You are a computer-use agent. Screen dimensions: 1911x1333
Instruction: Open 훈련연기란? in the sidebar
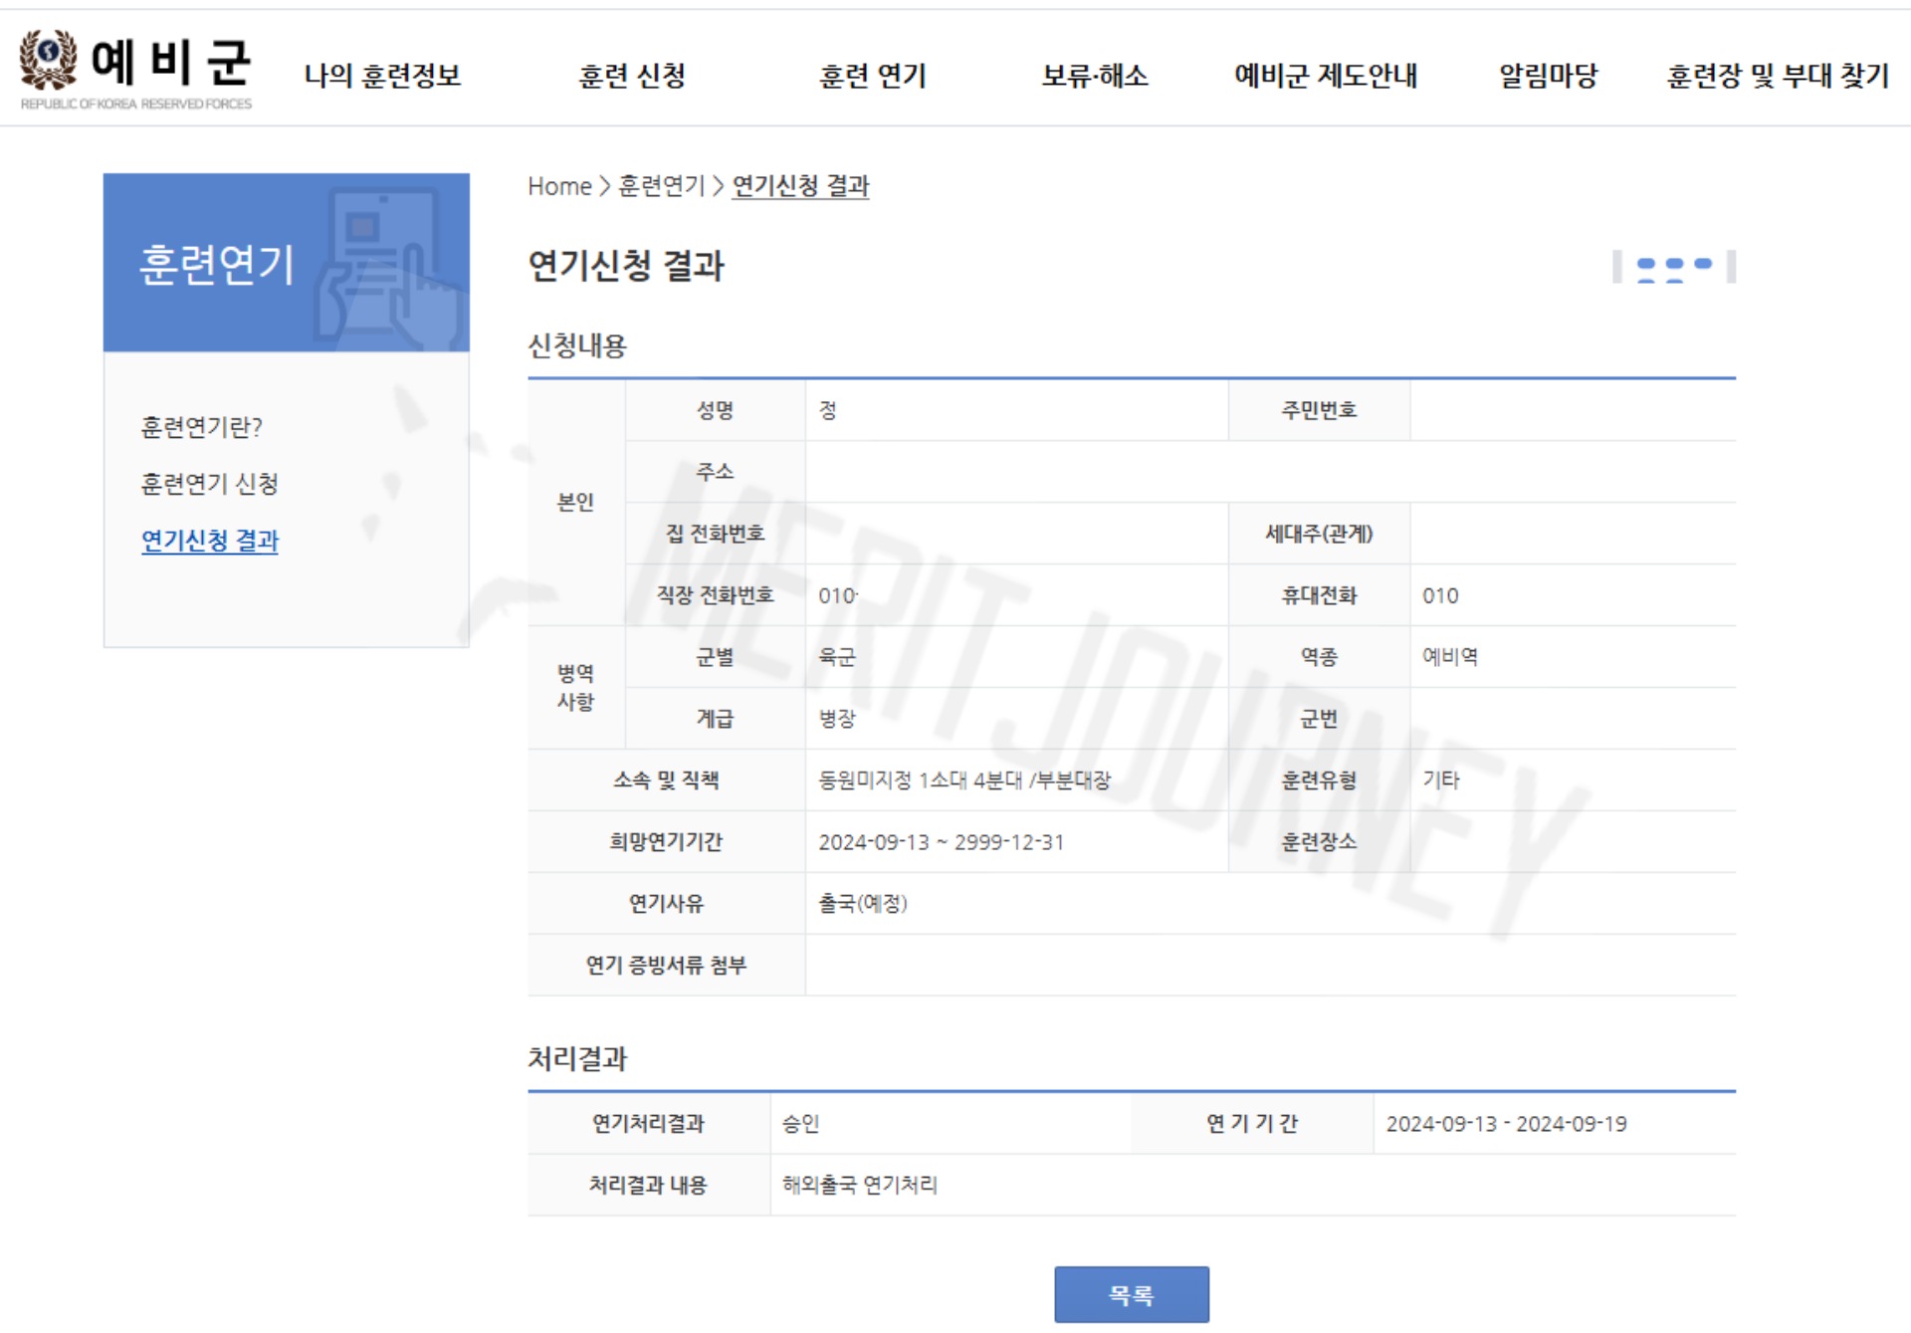(201, 427)
